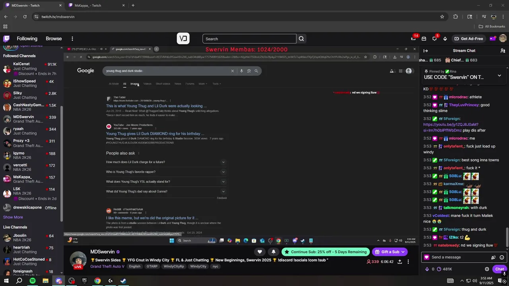Open the chat community users icon
The width and height of the screenshot is (509, 286).
coord(503,50)
